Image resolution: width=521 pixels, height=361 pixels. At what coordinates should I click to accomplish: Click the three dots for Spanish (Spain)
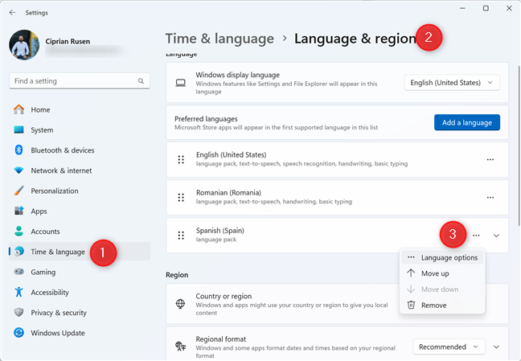pos(476,236)
